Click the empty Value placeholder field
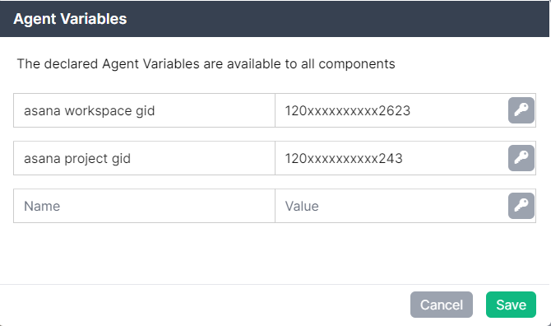This screenshot has width=551, height=326. 391,206
